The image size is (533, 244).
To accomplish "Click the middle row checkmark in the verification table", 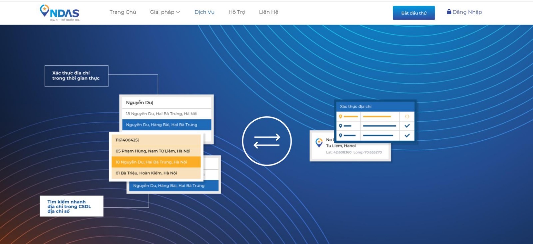I will [x=407, y=126].
